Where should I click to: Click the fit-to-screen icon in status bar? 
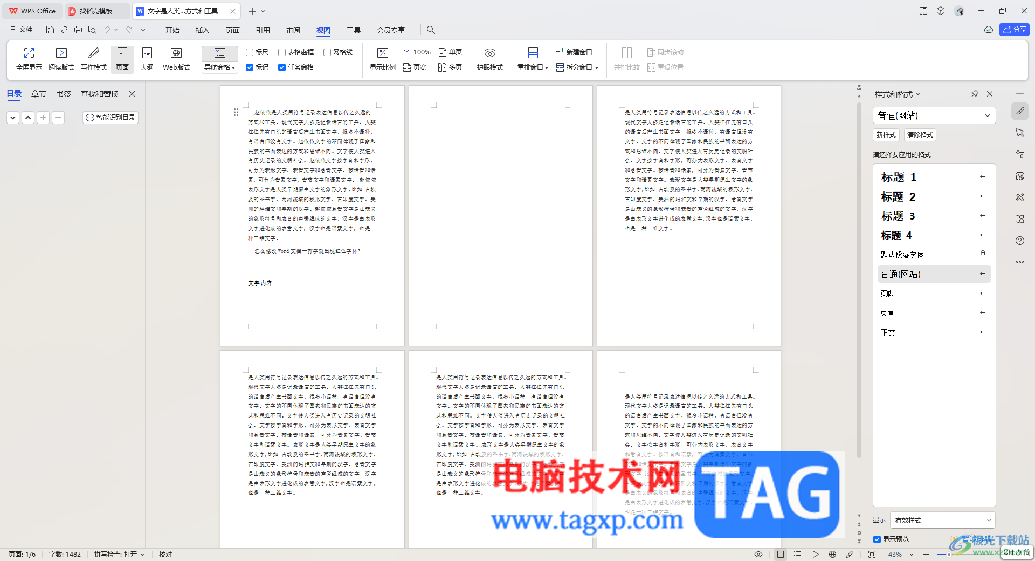point(872,554)
